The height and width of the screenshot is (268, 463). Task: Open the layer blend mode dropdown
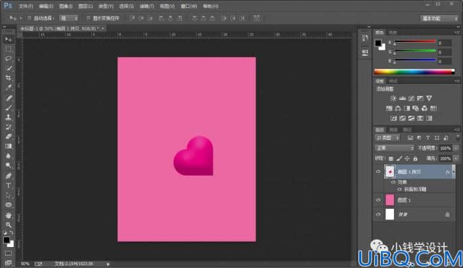point(395,148)
